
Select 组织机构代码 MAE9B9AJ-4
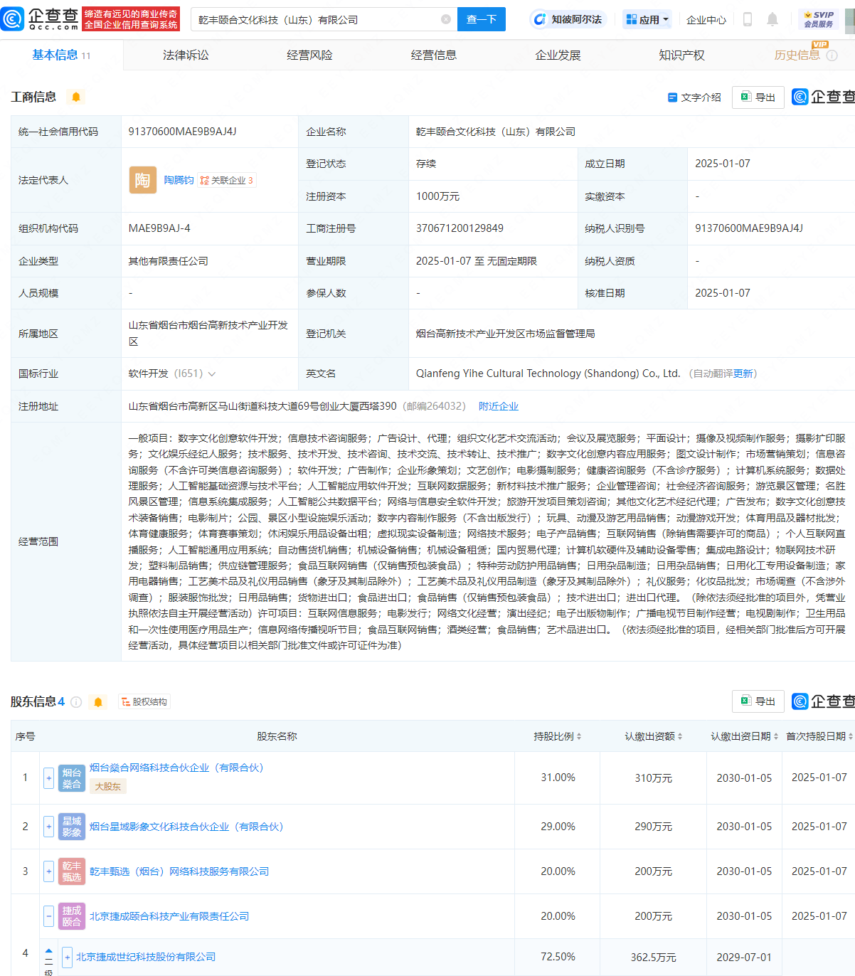pyautogui.click(x=159, y=228)
